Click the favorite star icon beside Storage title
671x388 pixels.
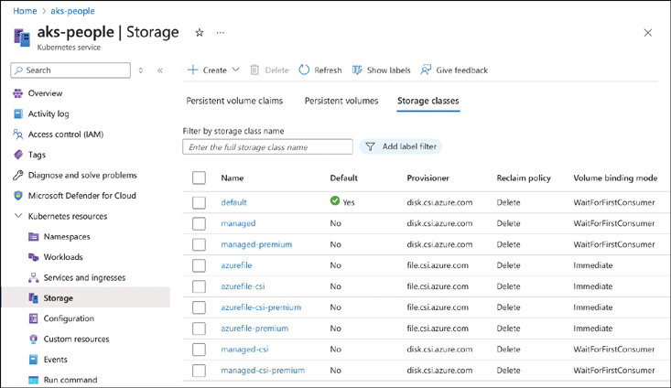click(x=200, y=32)
